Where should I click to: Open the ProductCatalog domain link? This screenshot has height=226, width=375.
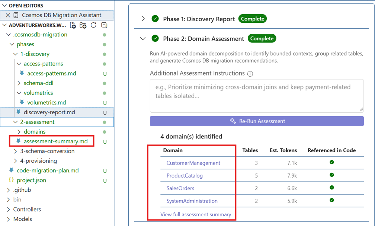(185, 176)
